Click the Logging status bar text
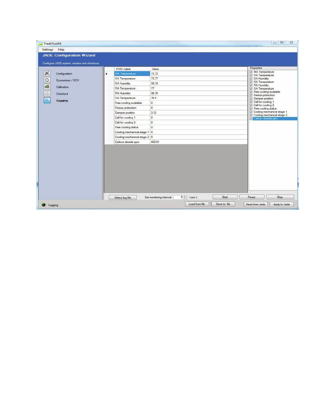Screen dimensions: 317x410 53,205
